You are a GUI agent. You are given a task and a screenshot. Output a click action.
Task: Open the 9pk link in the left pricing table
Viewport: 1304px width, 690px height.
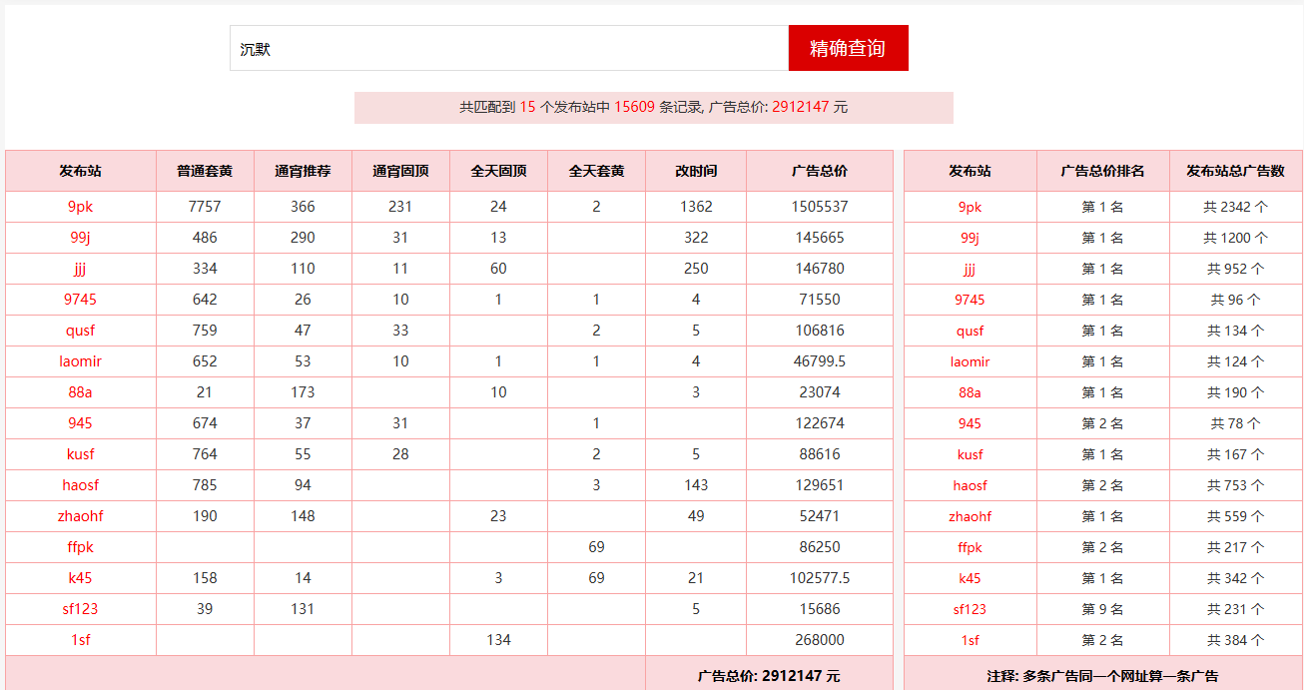[x=80, y=207]
